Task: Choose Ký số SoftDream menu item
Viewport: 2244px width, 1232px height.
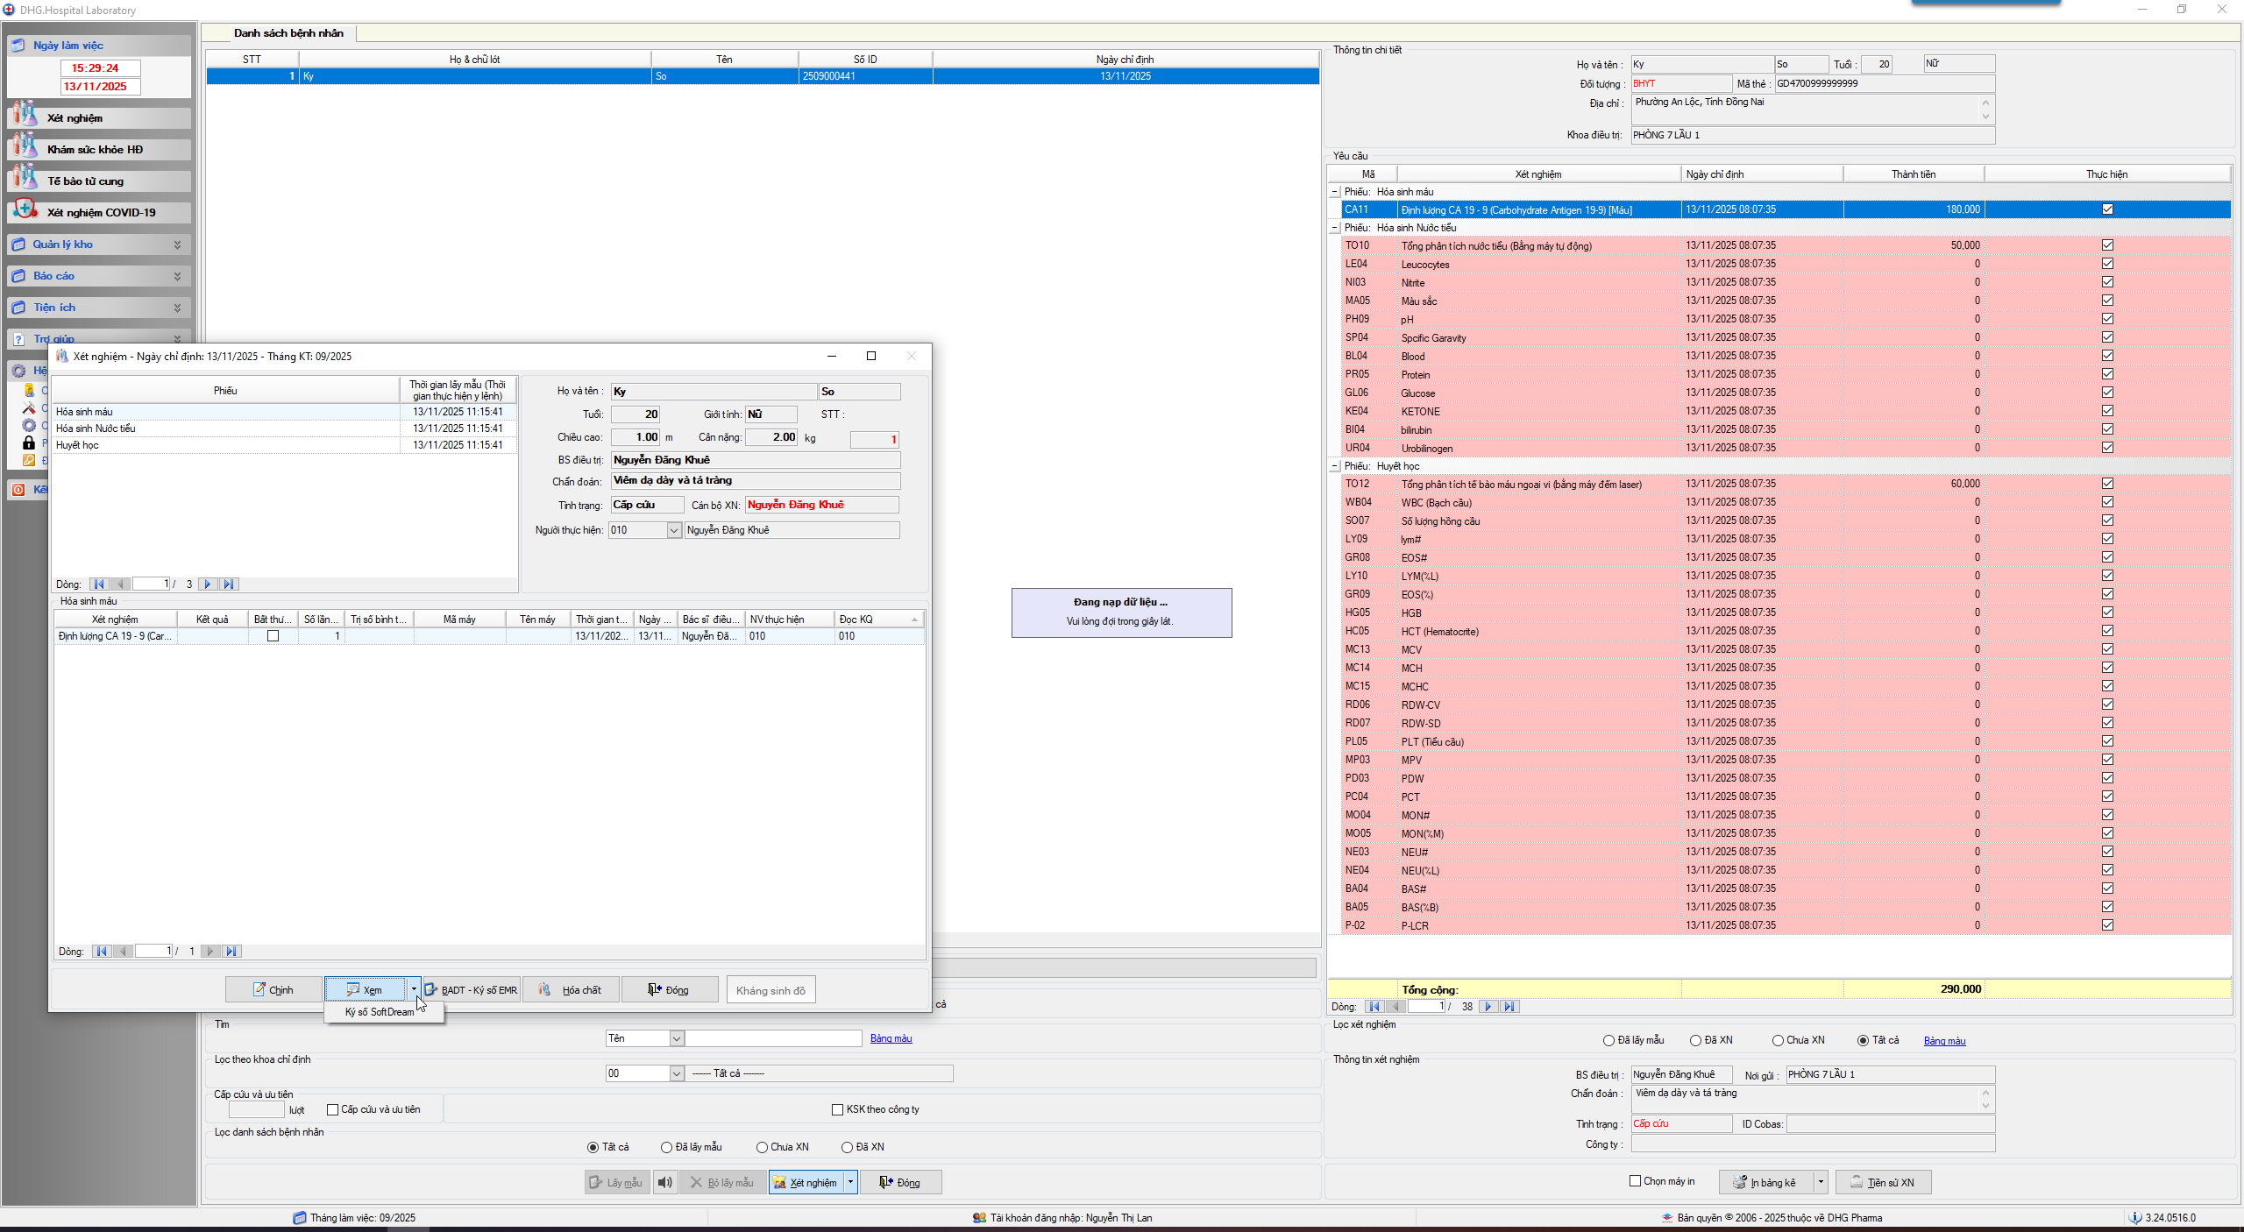Action: (x=380, y=1012)
